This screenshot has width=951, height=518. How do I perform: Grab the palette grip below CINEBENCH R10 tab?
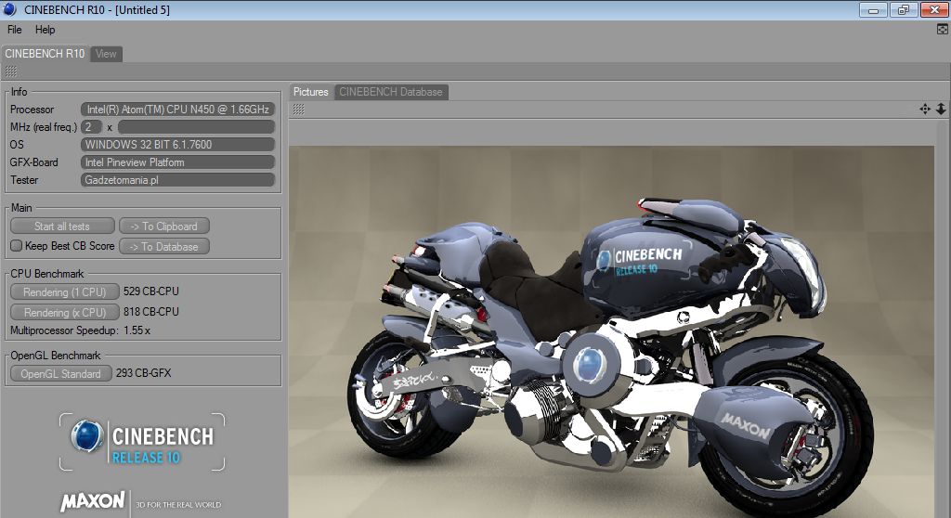(11, 71)
